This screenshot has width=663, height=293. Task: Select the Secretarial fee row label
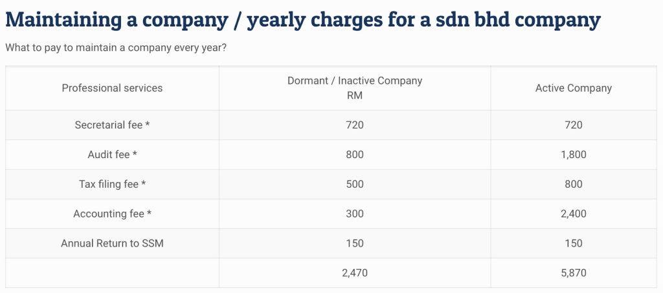pyautogui.click(x=112, y=125)
